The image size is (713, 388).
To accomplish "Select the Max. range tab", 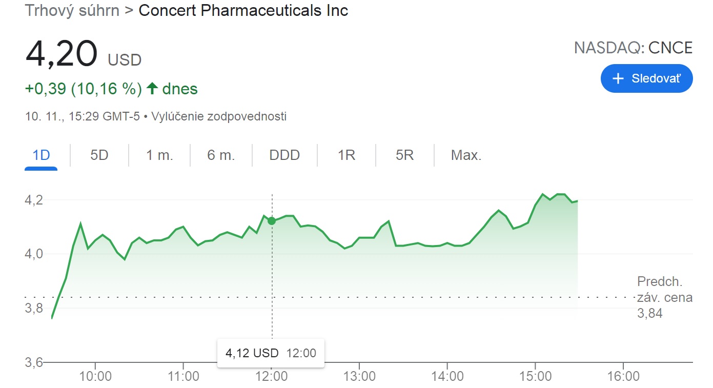I will 466,155.
